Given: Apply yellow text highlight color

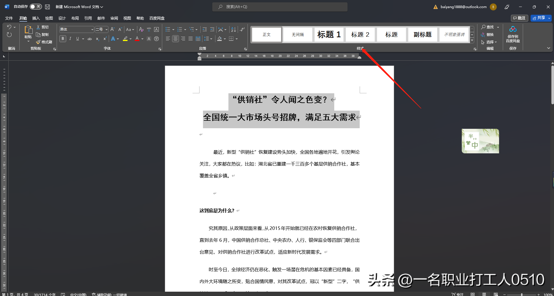Looking at the screenshot, I should tap(125, 39).
